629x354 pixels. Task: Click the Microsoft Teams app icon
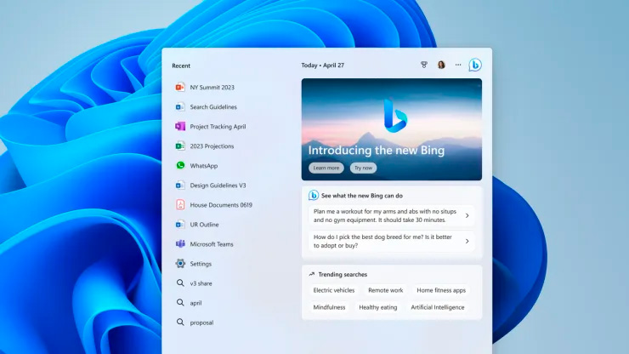[180, 244]
